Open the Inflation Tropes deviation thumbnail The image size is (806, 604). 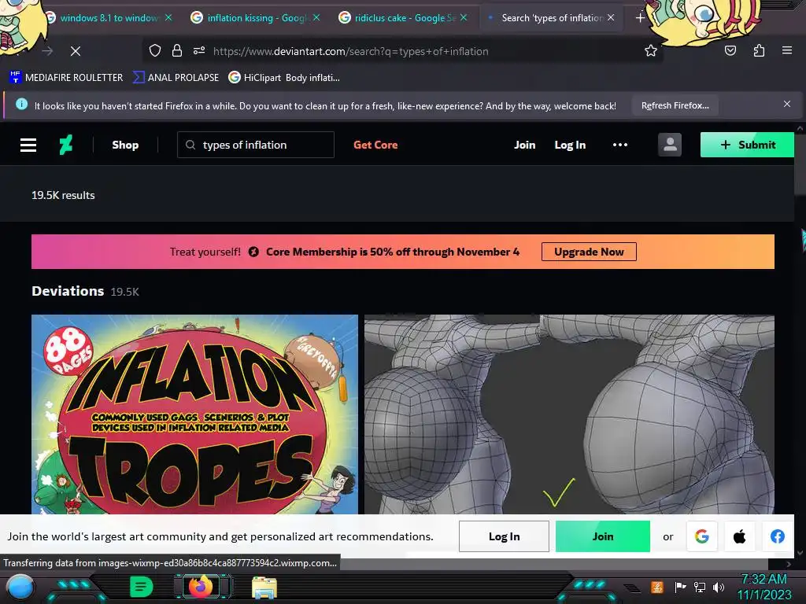coord(195,414)
